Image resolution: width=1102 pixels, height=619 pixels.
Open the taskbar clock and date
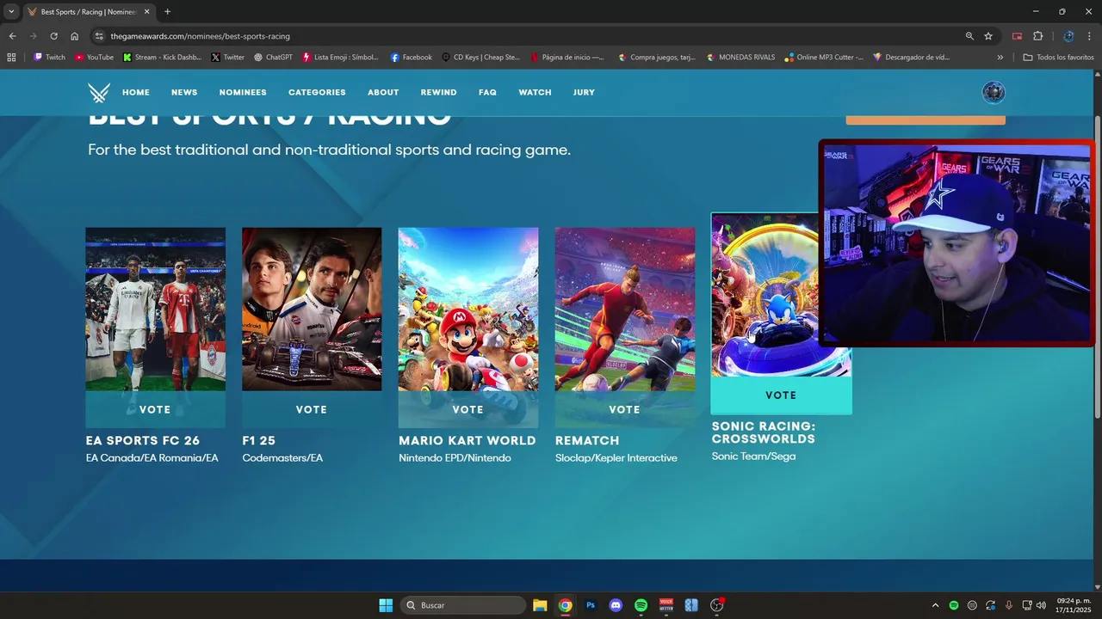tap(1073, 605)
